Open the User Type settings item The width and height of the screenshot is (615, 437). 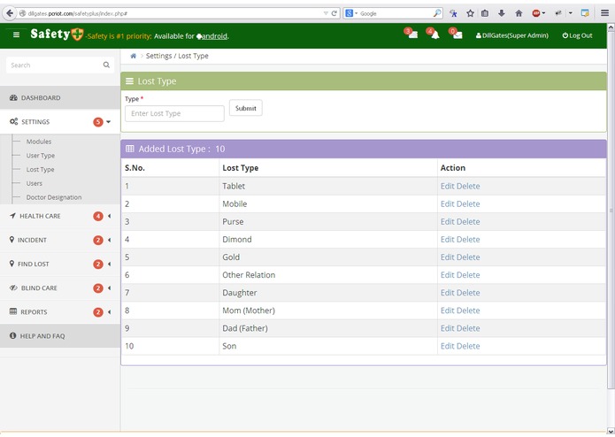(x=41, y=156)
